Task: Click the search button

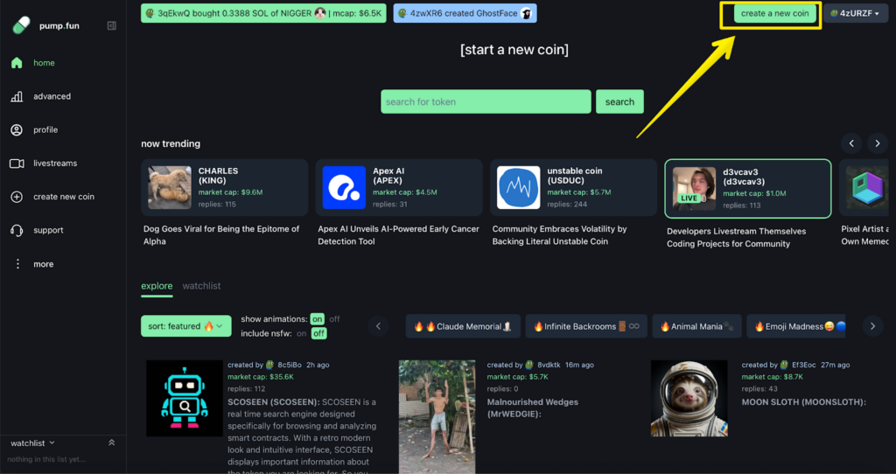Action: point(619,101)
